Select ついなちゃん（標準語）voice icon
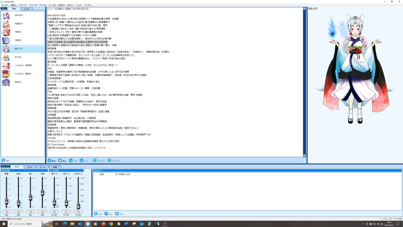The width and height of the screenshot is (403, 227). tap(6, 66)
